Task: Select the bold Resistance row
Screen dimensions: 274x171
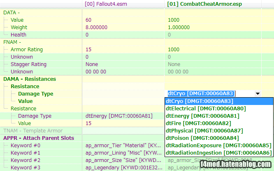Action: [x=25, y=87]
